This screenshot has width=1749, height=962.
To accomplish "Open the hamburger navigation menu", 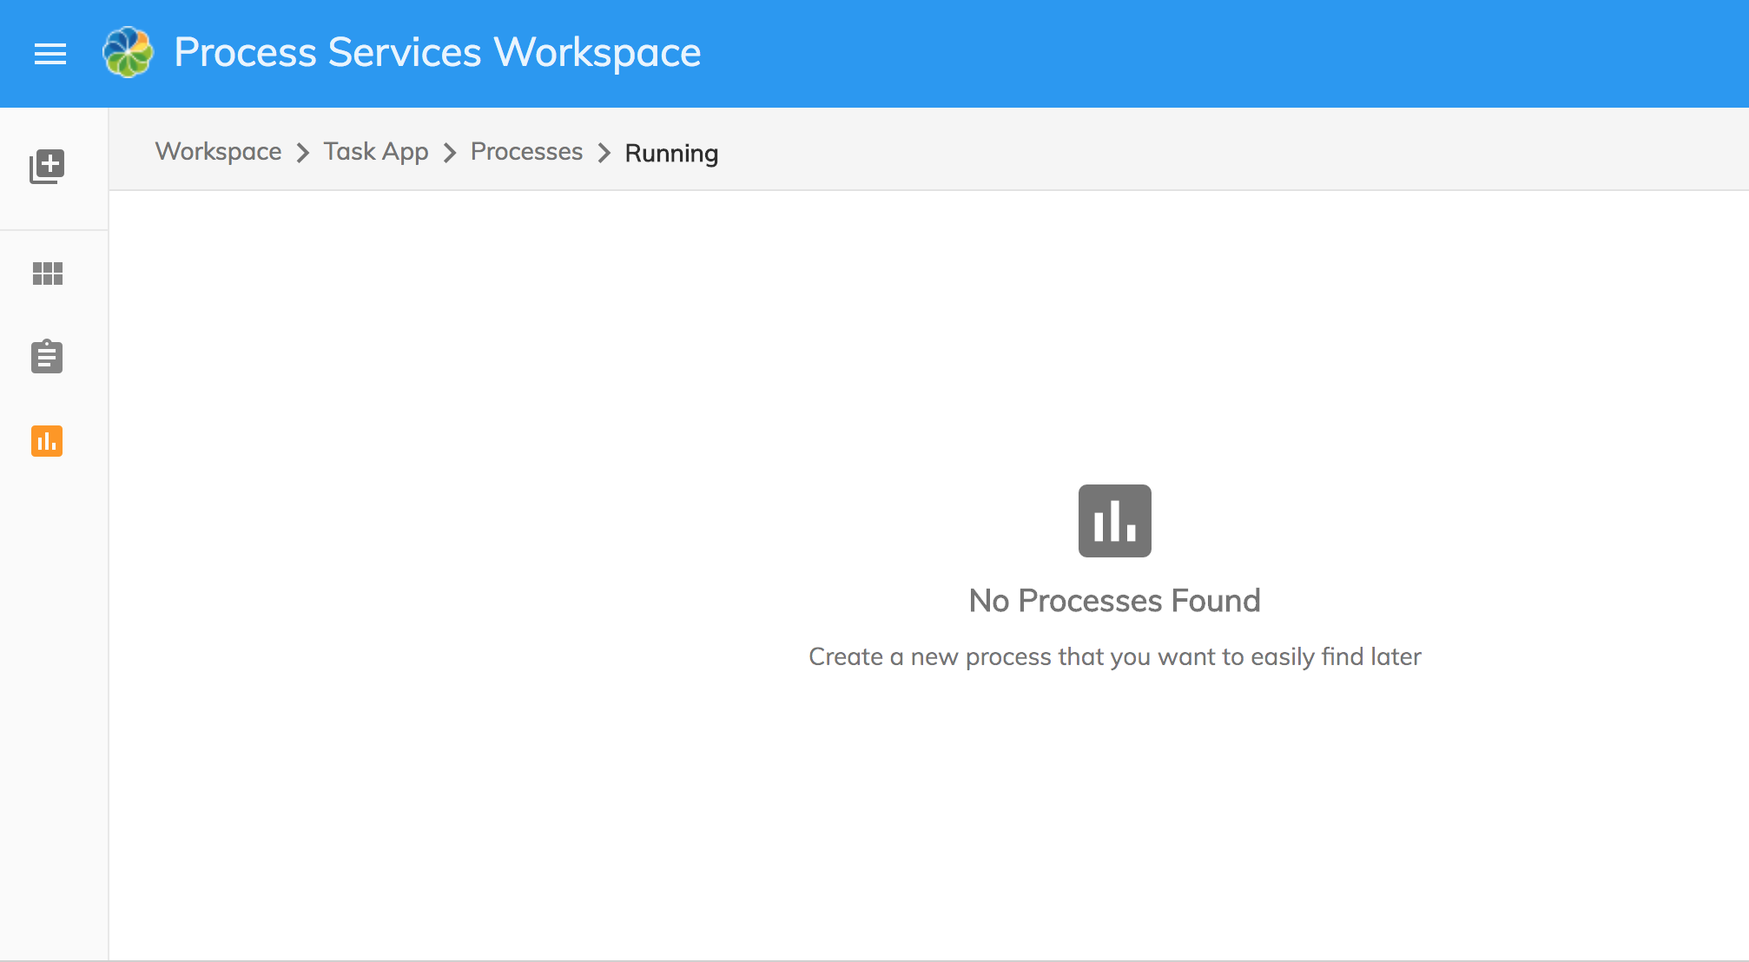I will tap(50, 54).
